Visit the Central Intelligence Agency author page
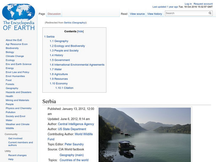 click(76, 124)
